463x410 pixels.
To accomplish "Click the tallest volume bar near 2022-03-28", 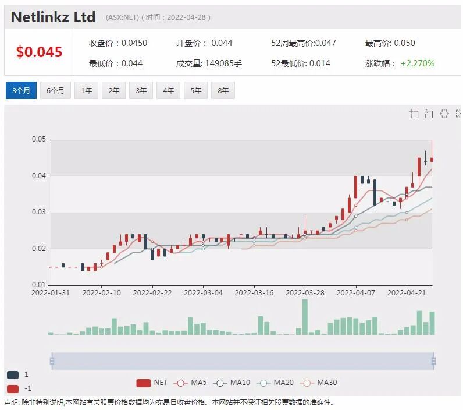I will click(x=305, y=317).
